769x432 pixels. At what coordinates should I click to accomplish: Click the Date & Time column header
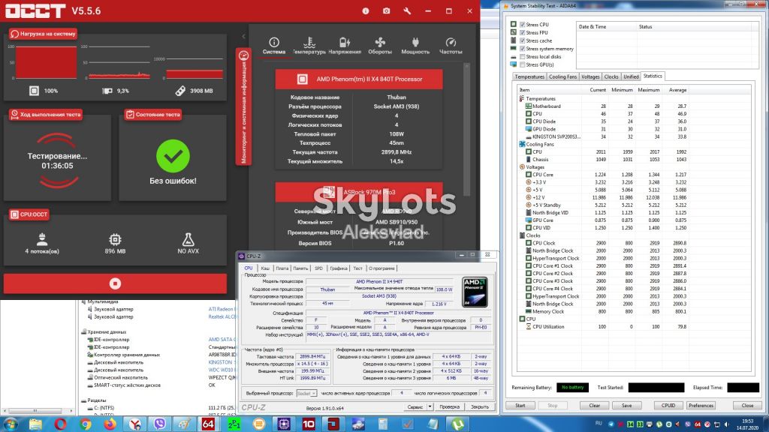point(606,26)
